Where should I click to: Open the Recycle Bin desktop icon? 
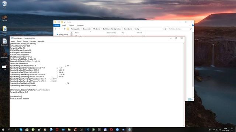pyautogui.click(x=4, y=5)
